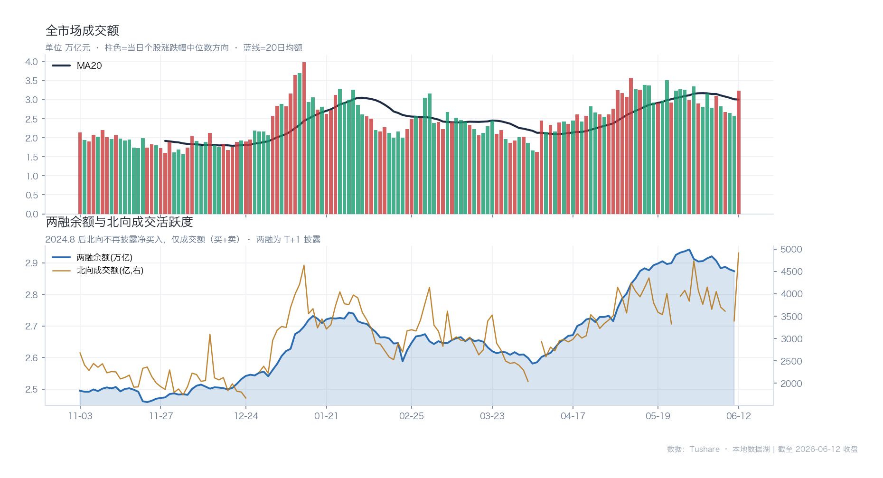The height and width of the screenshot is (478, 883).
Task: Click the 11-03 x-axis date label
Action: tap(80, 416)
